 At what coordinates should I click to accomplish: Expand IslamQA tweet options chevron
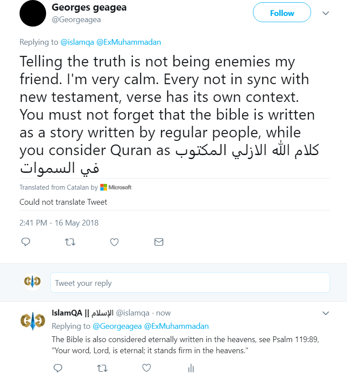(x=326, y=313)
